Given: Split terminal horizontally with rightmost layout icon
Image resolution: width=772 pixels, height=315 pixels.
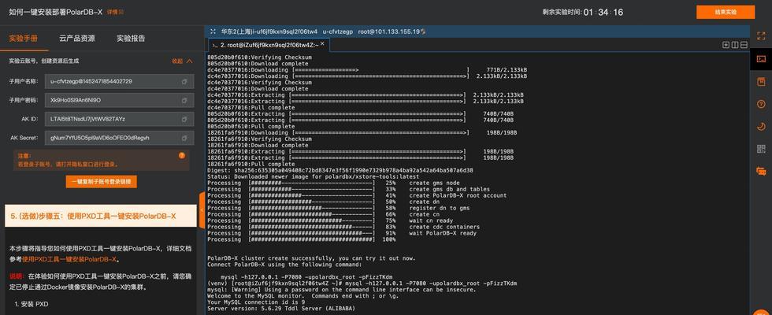Looking at the screenshot, I should (744, 45).
